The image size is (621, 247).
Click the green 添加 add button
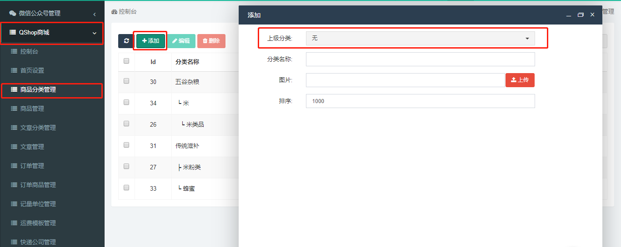pos(150,41)
